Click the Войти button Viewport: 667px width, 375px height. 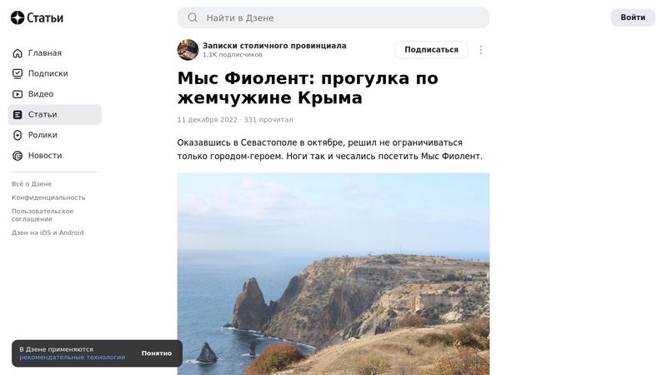point(633,17)
